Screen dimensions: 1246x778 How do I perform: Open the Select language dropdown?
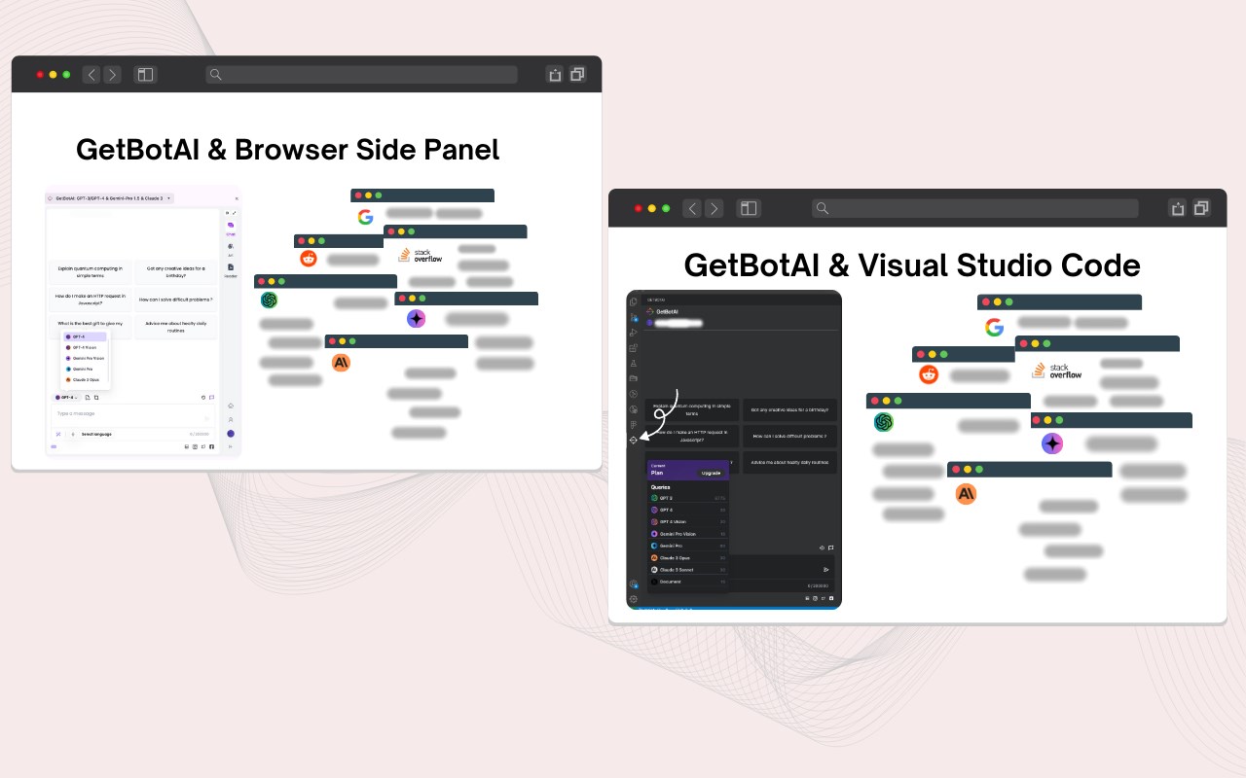(96, 434)
